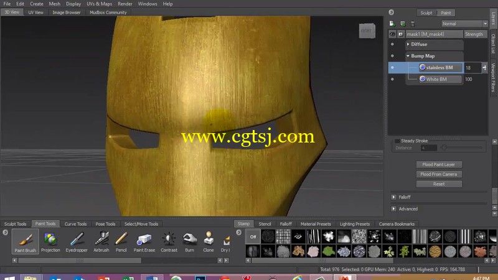Collapse the stamp tray arrow button
498x280 pixels.
(x=239, y=232)
